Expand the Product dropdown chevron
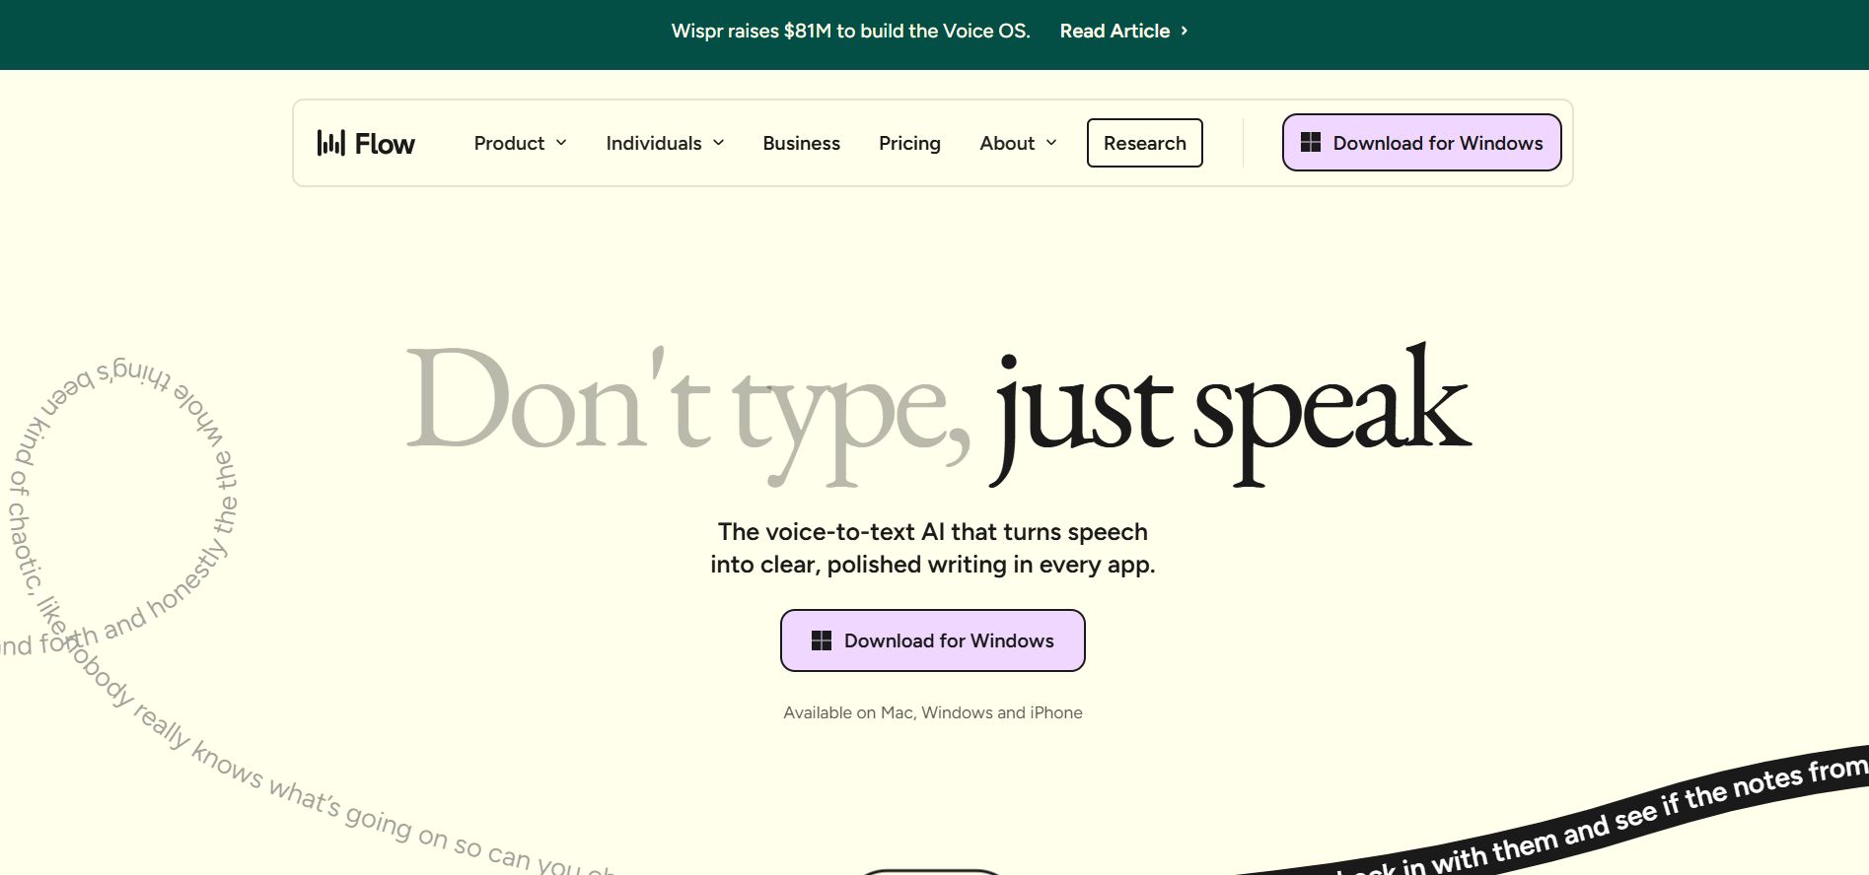 [x=561, y=143]
